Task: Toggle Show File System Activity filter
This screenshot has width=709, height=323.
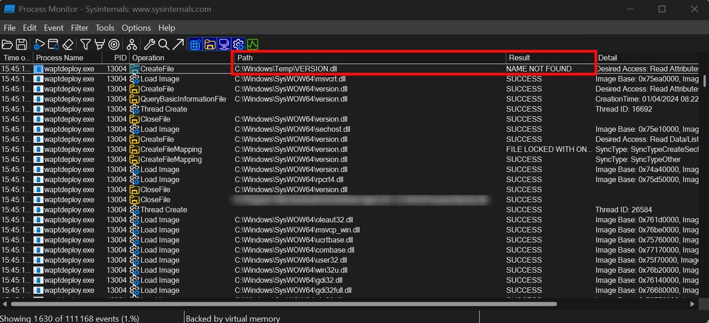Action: [210, 44]
